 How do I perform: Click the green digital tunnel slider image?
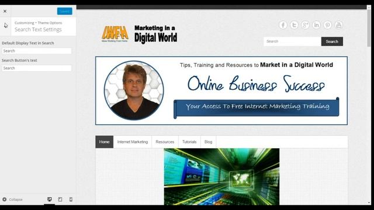tap(221, 176)
